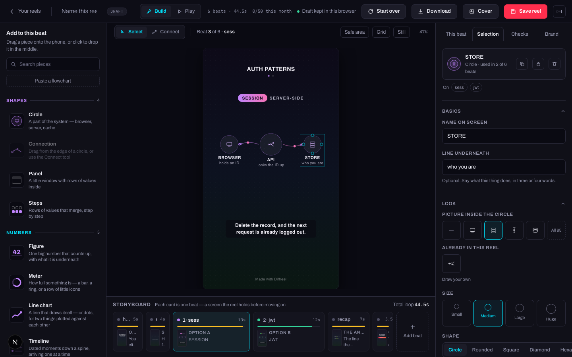Viewport: 572px width, 357px height.
Task: Set circle size to Large
Action: [x=520, y=313]
